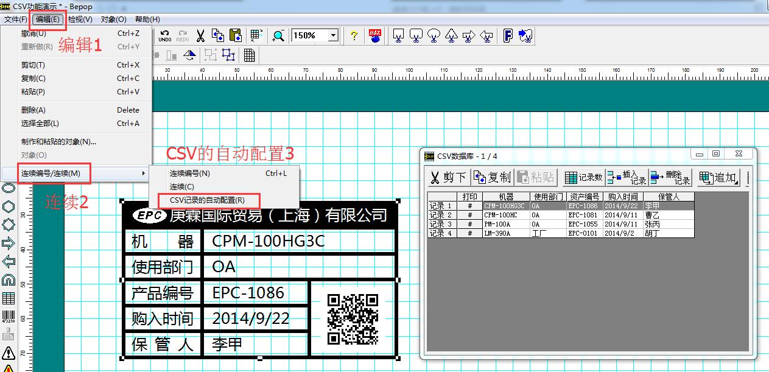Click 复制 button in CSV数据库 window
Viewport: 769px width, 372px height.
(x=493, y=177)
